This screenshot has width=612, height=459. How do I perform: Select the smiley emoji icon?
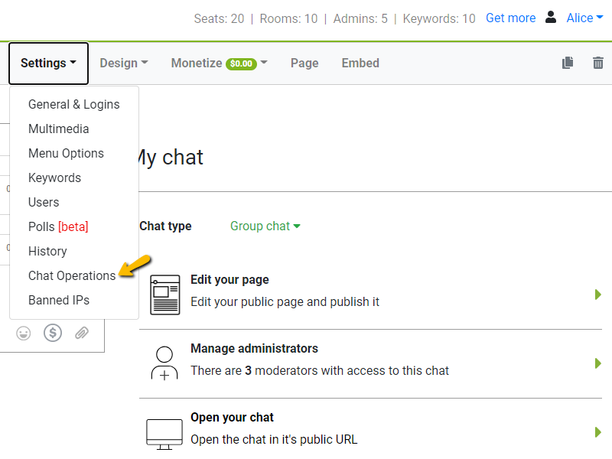click(x=23, y=333)
